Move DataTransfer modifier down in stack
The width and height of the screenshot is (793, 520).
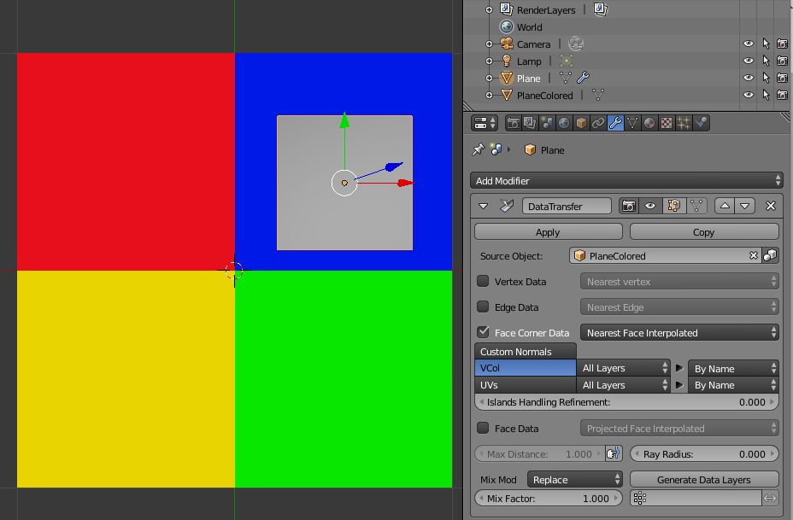(x=745, y=206)
